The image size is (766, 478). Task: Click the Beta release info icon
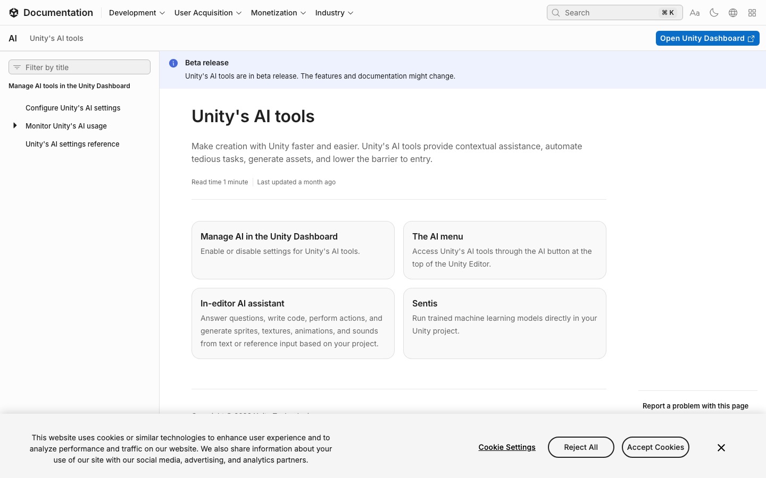[173, 63]
